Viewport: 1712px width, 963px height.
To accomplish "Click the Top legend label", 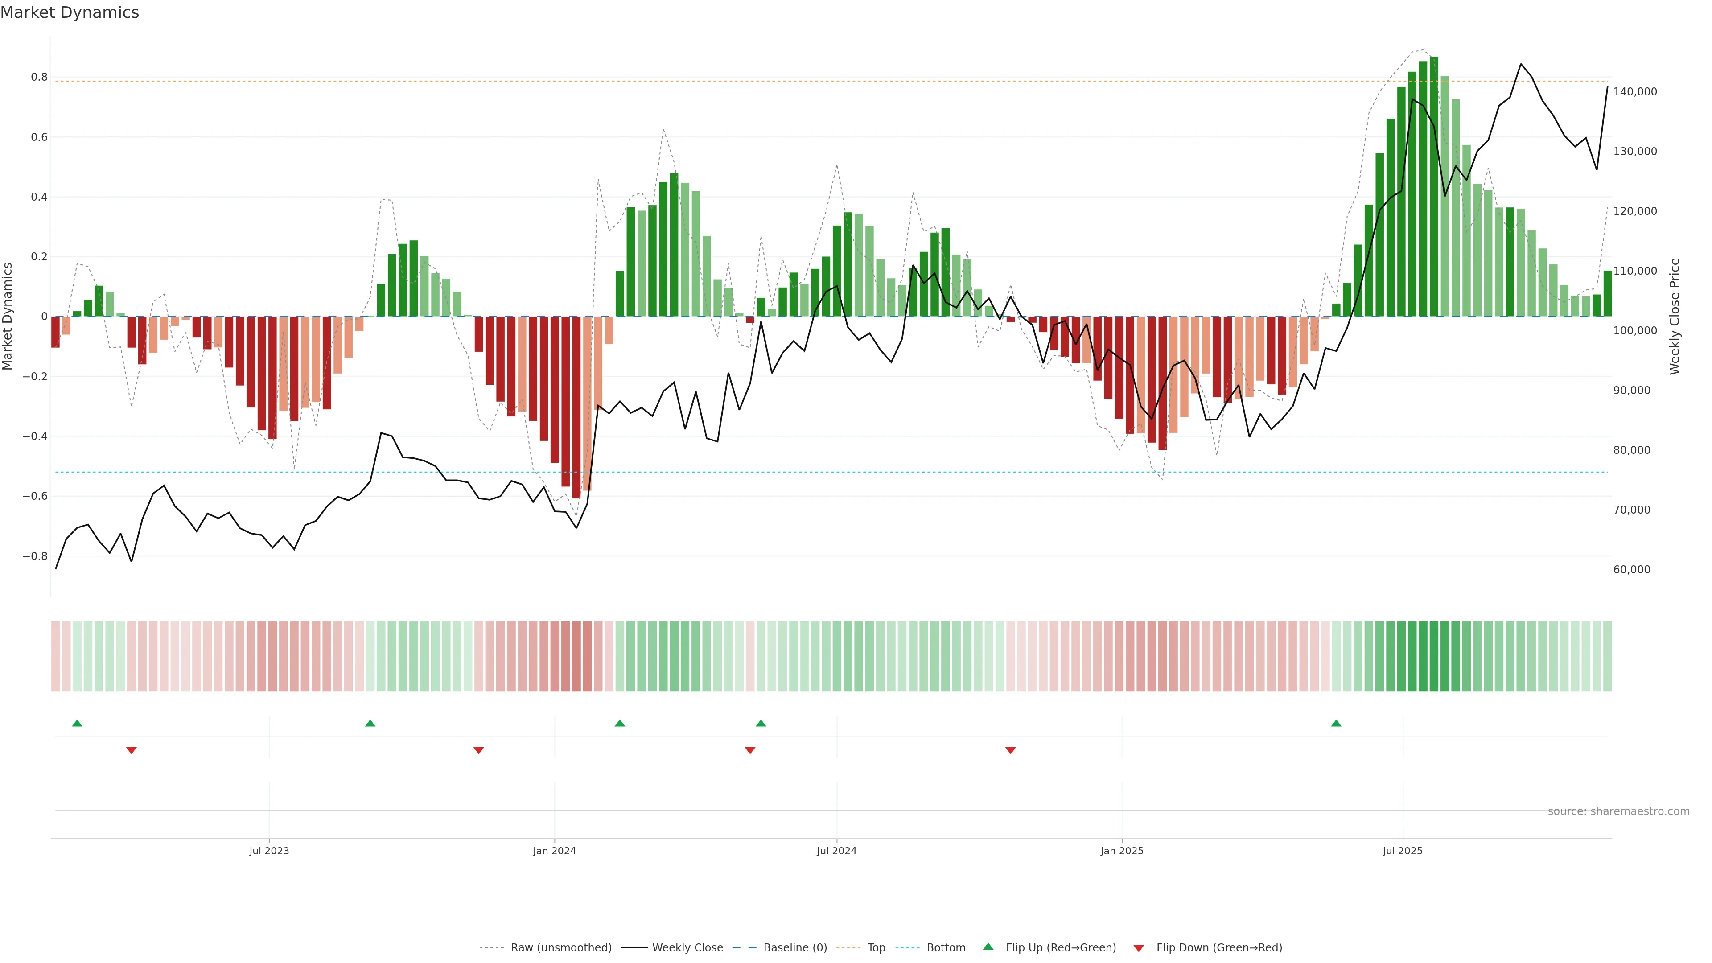I will (876, 948).
